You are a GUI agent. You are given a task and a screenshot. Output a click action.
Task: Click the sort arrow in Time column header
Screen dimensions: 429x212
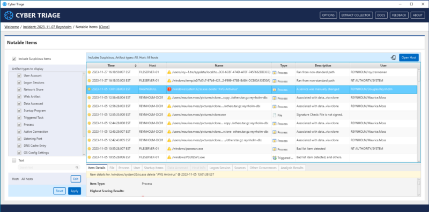tap(136, 66)
